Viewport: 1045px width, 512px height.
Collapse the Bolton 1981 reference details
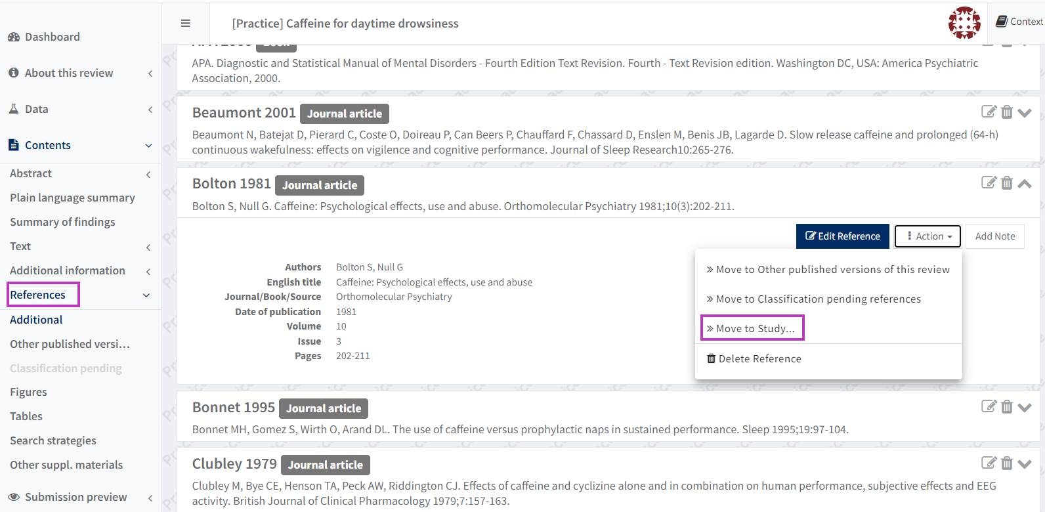click(1025, 184)
